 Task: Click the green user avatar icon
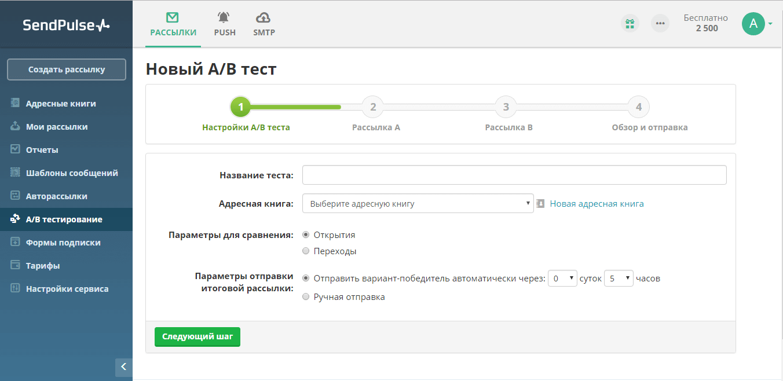click(x=753, y=24)
